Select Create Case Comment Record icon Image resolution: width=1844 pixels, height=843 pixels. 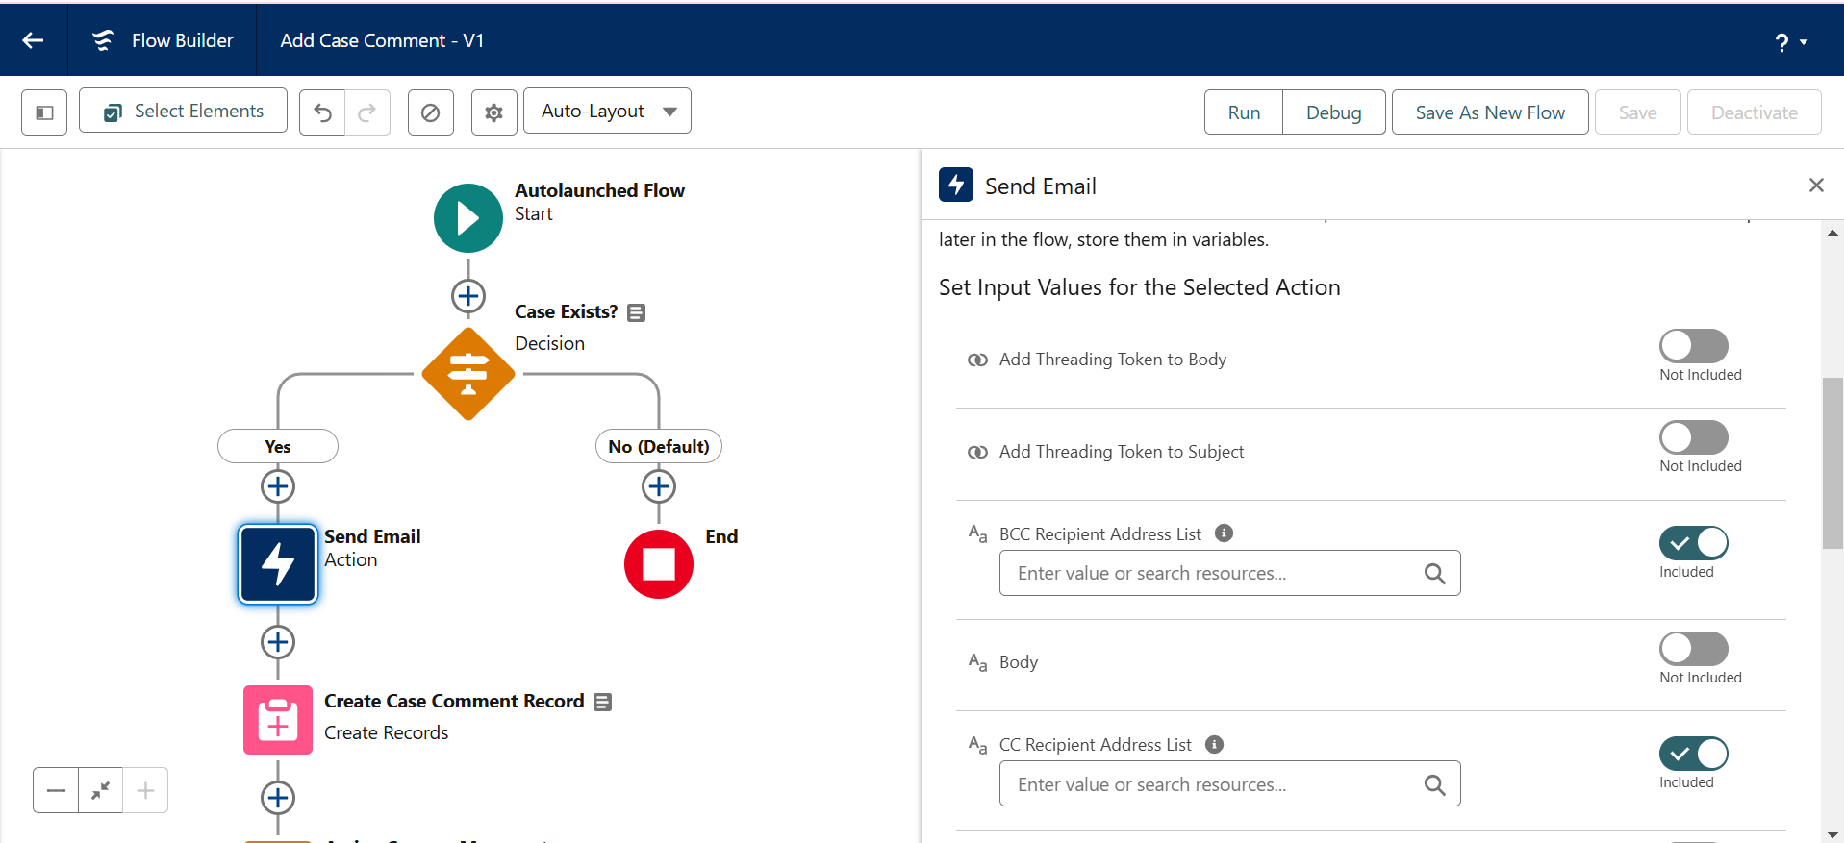278,720
